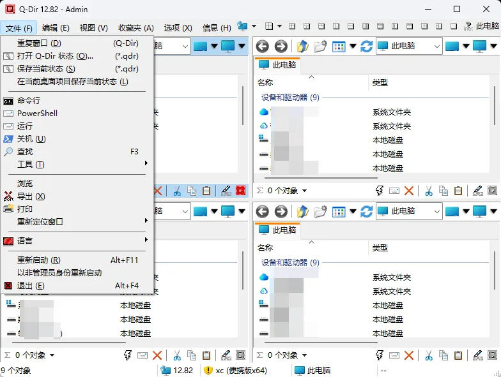
Task: Open dropdown arrow next to monitor icon in bottom-right pane
Action: (x=493, y=212)
